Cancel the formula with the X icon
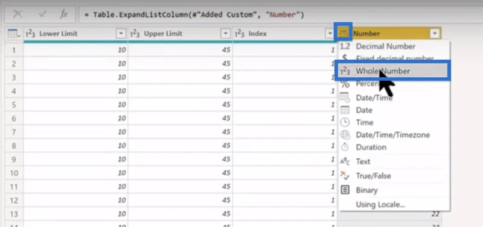Viewport: 483px width, 227px height. [18, 14]
